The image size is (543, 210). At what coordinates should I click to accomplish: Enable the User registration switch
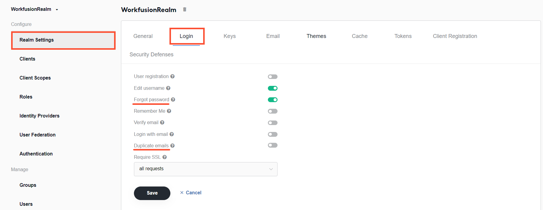click(x=273, y=77)
